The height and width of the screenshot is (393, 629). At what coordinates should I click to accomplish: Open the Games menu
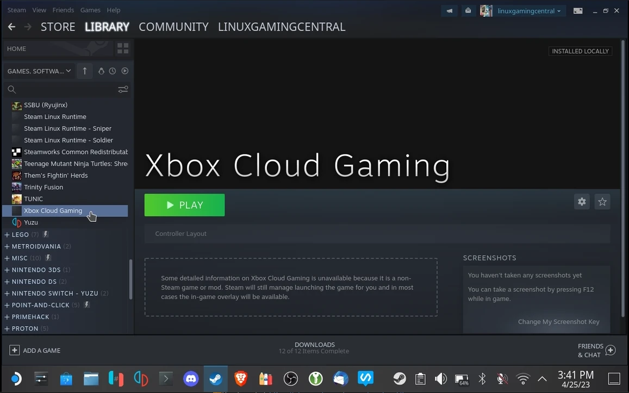tap(90, 10)
